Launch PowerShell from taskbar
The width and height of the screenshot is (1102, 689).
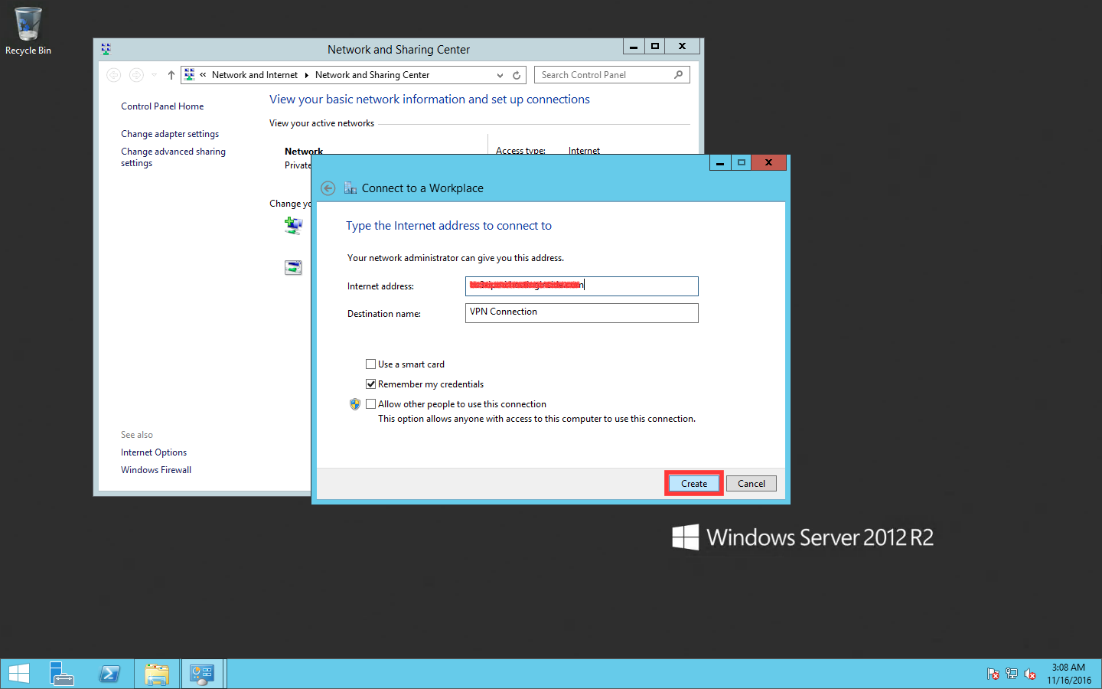[x=109, y=674]
